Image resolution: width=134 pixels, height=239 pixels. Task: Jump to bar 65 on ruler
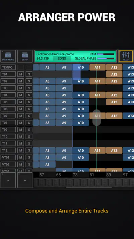(59, 175)
